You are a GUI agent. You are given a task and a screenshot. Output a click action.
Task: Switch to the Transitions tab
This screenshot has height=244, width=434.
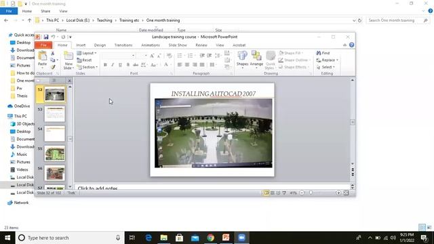(x=123, y=45)
